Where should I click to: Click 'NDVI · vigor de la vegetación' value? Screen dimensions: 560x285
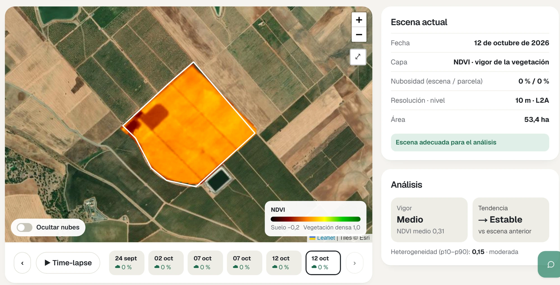[x=501, y=62]
